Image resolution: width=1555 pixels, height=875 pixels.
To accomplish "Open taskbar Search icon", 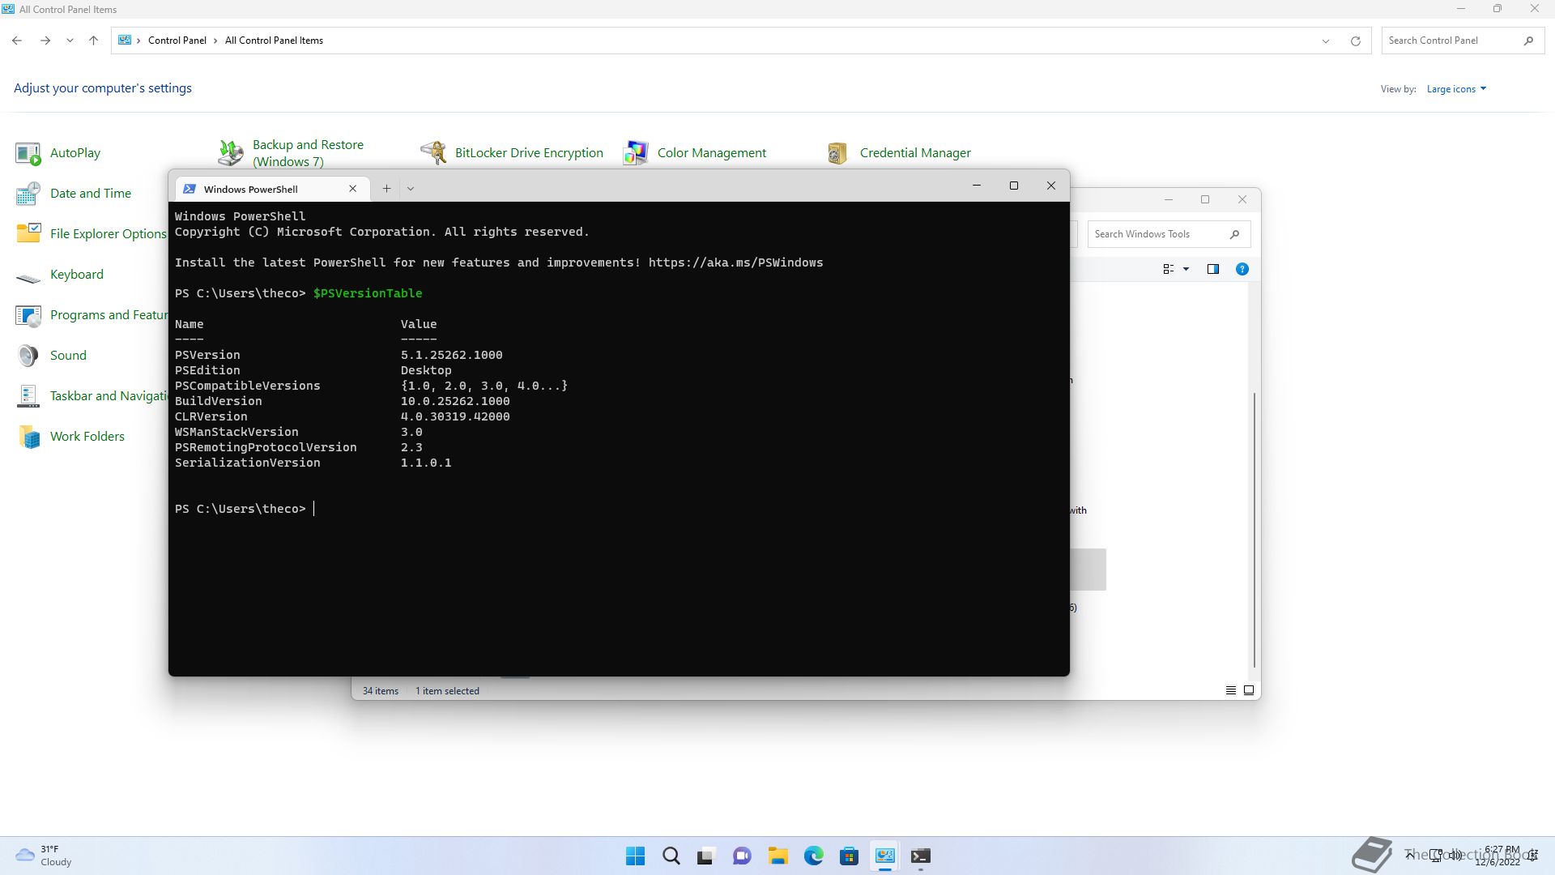I will coord(671,856).
